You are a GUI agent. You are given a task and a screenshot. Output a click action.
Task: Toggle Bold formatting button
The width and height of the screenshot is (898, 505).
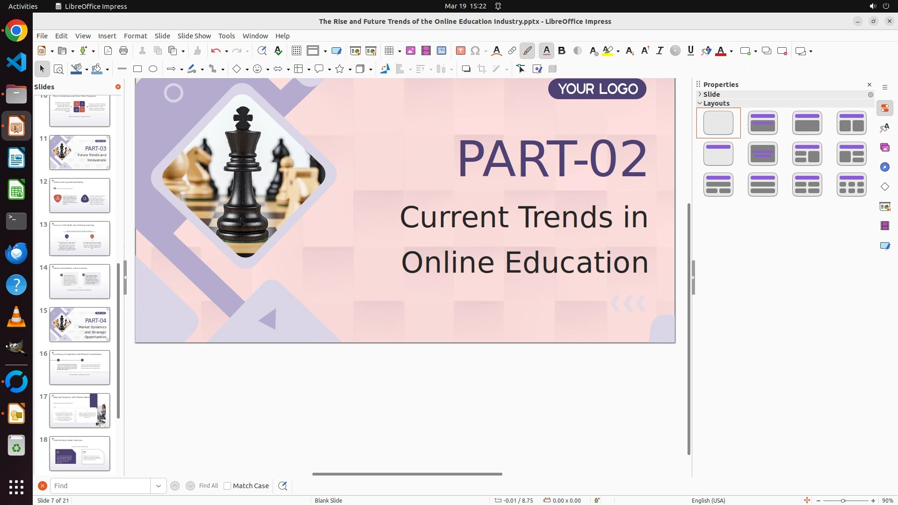click(562, 51)
